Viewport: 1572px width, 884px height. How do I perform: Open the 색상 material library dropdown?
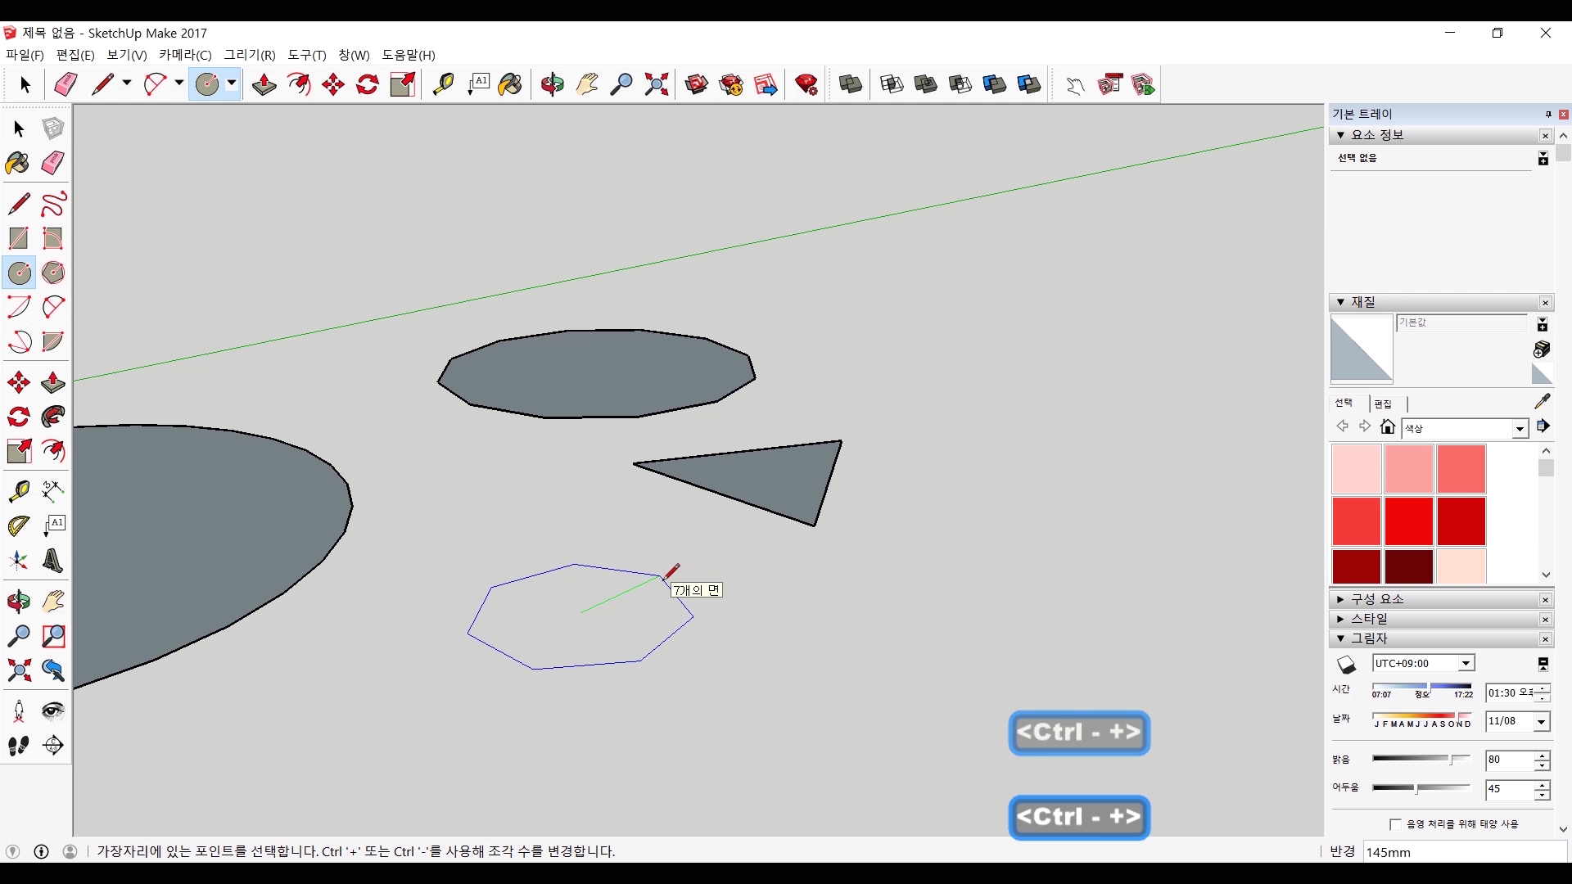tap(1520, 429)
